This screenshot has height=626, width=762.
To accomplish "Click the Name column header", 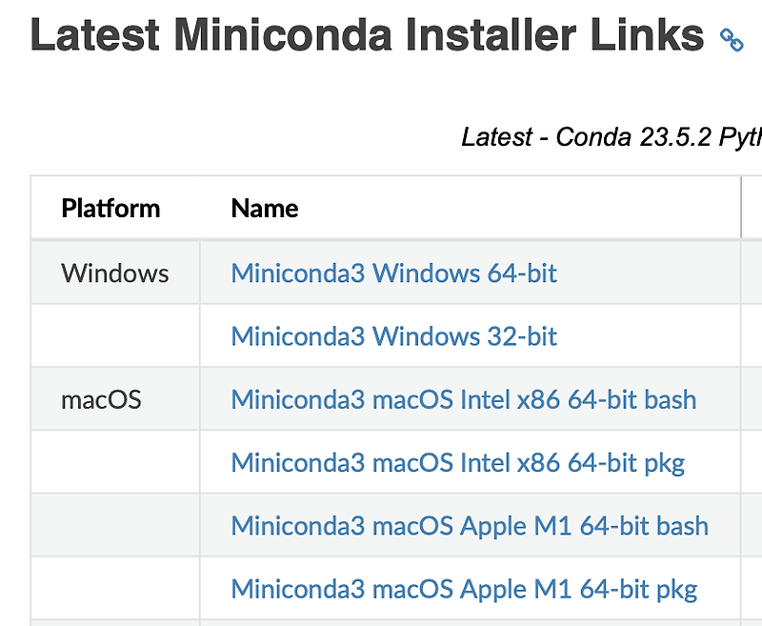I will pos(265,208).
